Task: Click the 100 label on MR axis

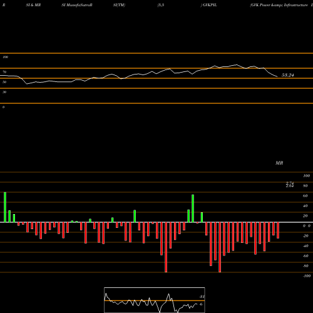Action: 306,176
